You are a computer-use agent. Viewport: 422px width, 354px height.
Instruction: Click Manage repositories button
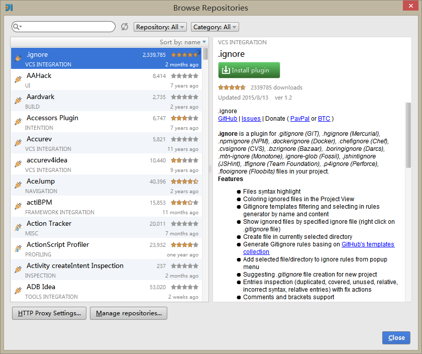point(129,313)
